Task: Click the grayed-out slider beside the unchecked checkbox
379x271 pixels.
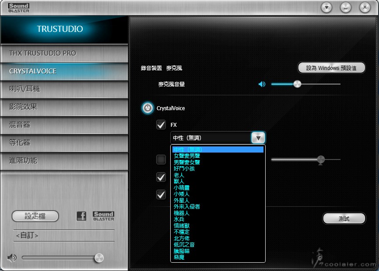Action: [x=306, y=160]
